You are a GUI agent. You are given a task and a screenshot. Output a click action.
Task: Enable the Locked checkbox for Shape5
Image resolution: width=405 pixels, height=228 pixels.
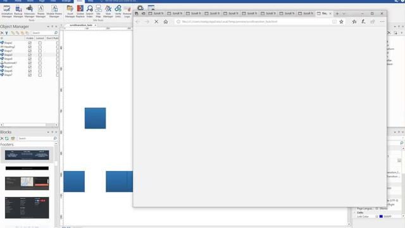tap(40, 67)
